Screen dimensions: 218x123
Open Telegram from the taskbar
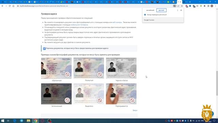pyautogui.click(x=21, y=121)
